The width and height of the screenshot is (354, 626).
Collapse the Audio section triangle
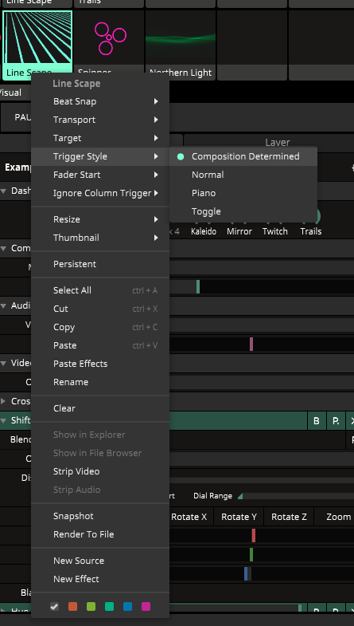coord(4,305)
